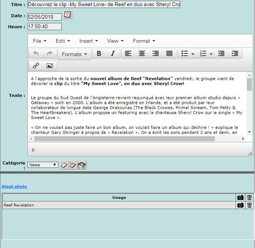
Task: Toggle italic formatting
Action: [x=113, y=53]
